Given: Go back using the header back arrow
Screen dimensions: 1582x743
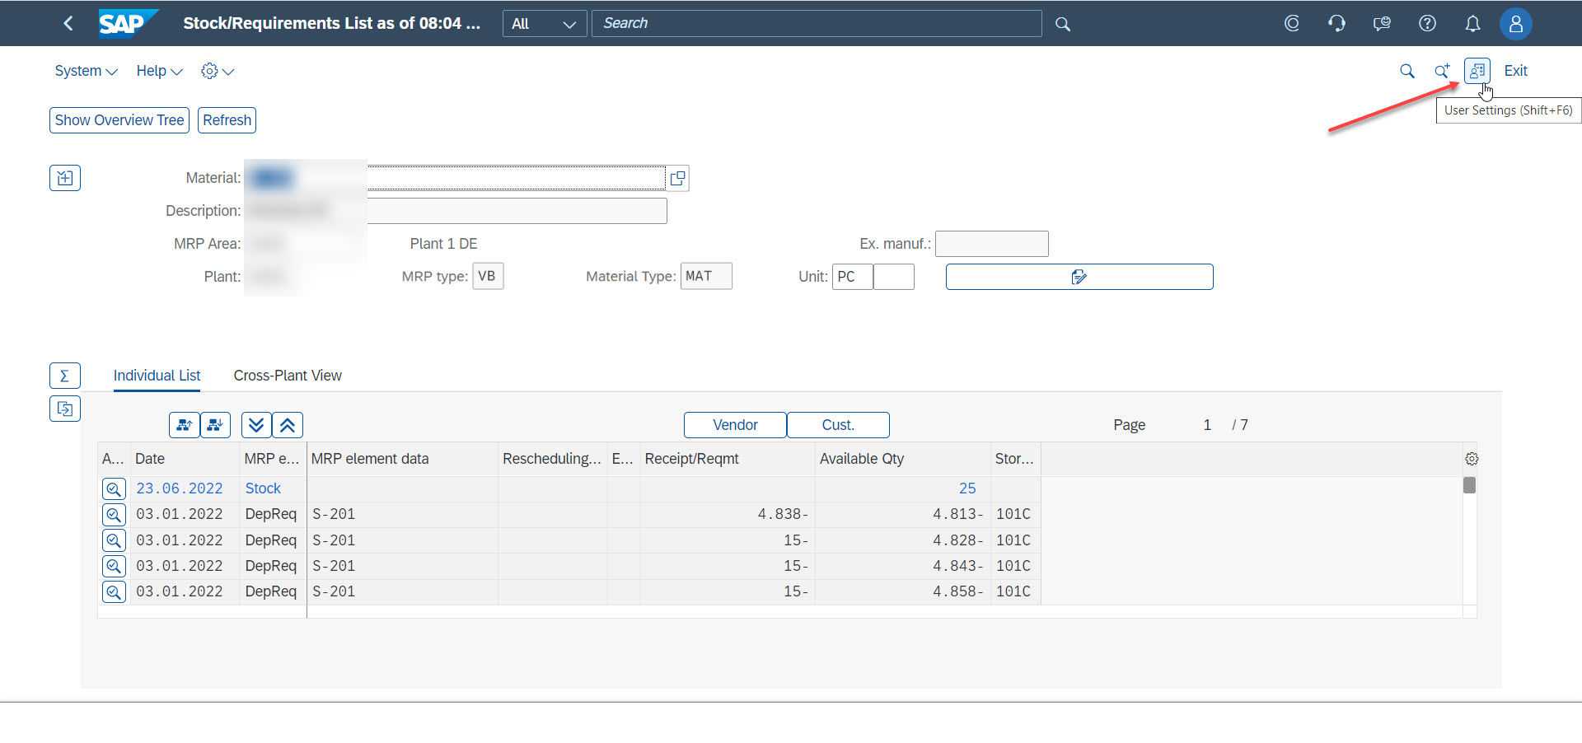Looking at the screenshot, I should pos(68,23).
